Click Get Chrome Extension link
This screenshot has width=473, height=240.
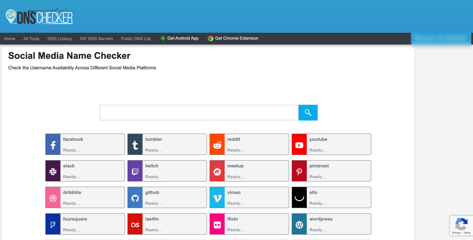coord(233,38)
